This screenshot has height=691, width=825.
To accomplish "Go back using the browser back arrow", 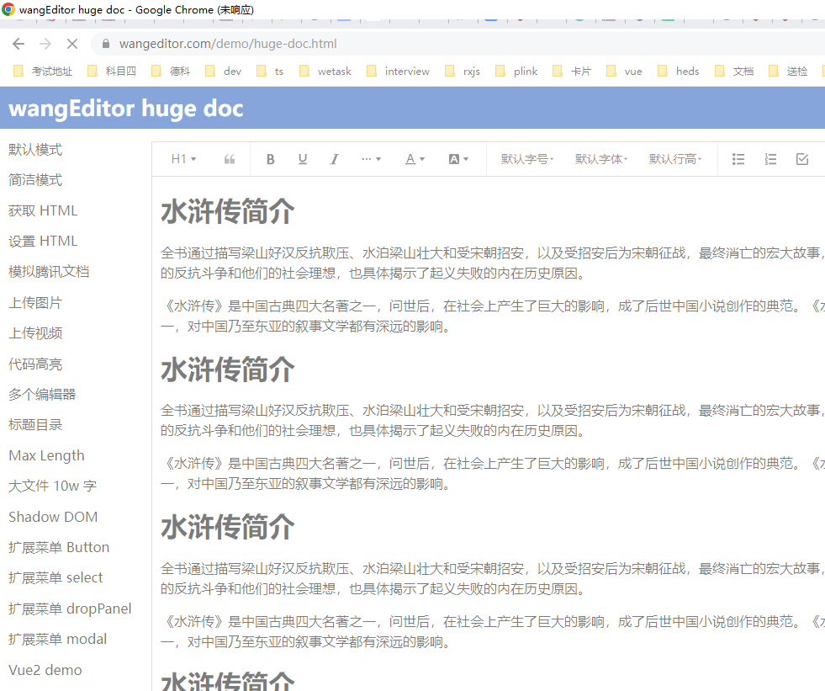I will (17, 43).
